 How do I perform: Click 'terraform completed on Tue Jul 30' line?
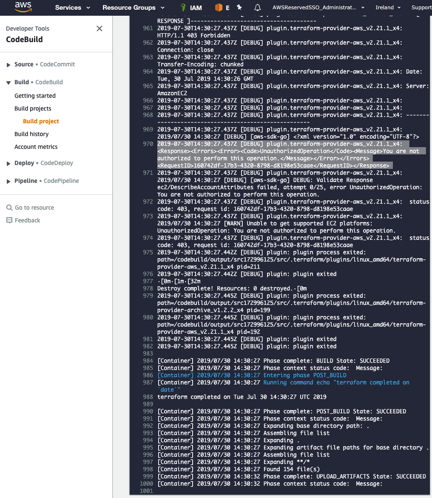point(242,397)
